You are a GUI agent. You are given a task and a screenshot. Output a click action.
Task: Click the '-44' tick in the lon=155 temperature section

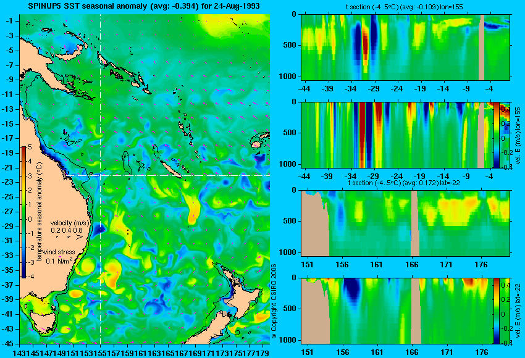click(x=304, y=89)
